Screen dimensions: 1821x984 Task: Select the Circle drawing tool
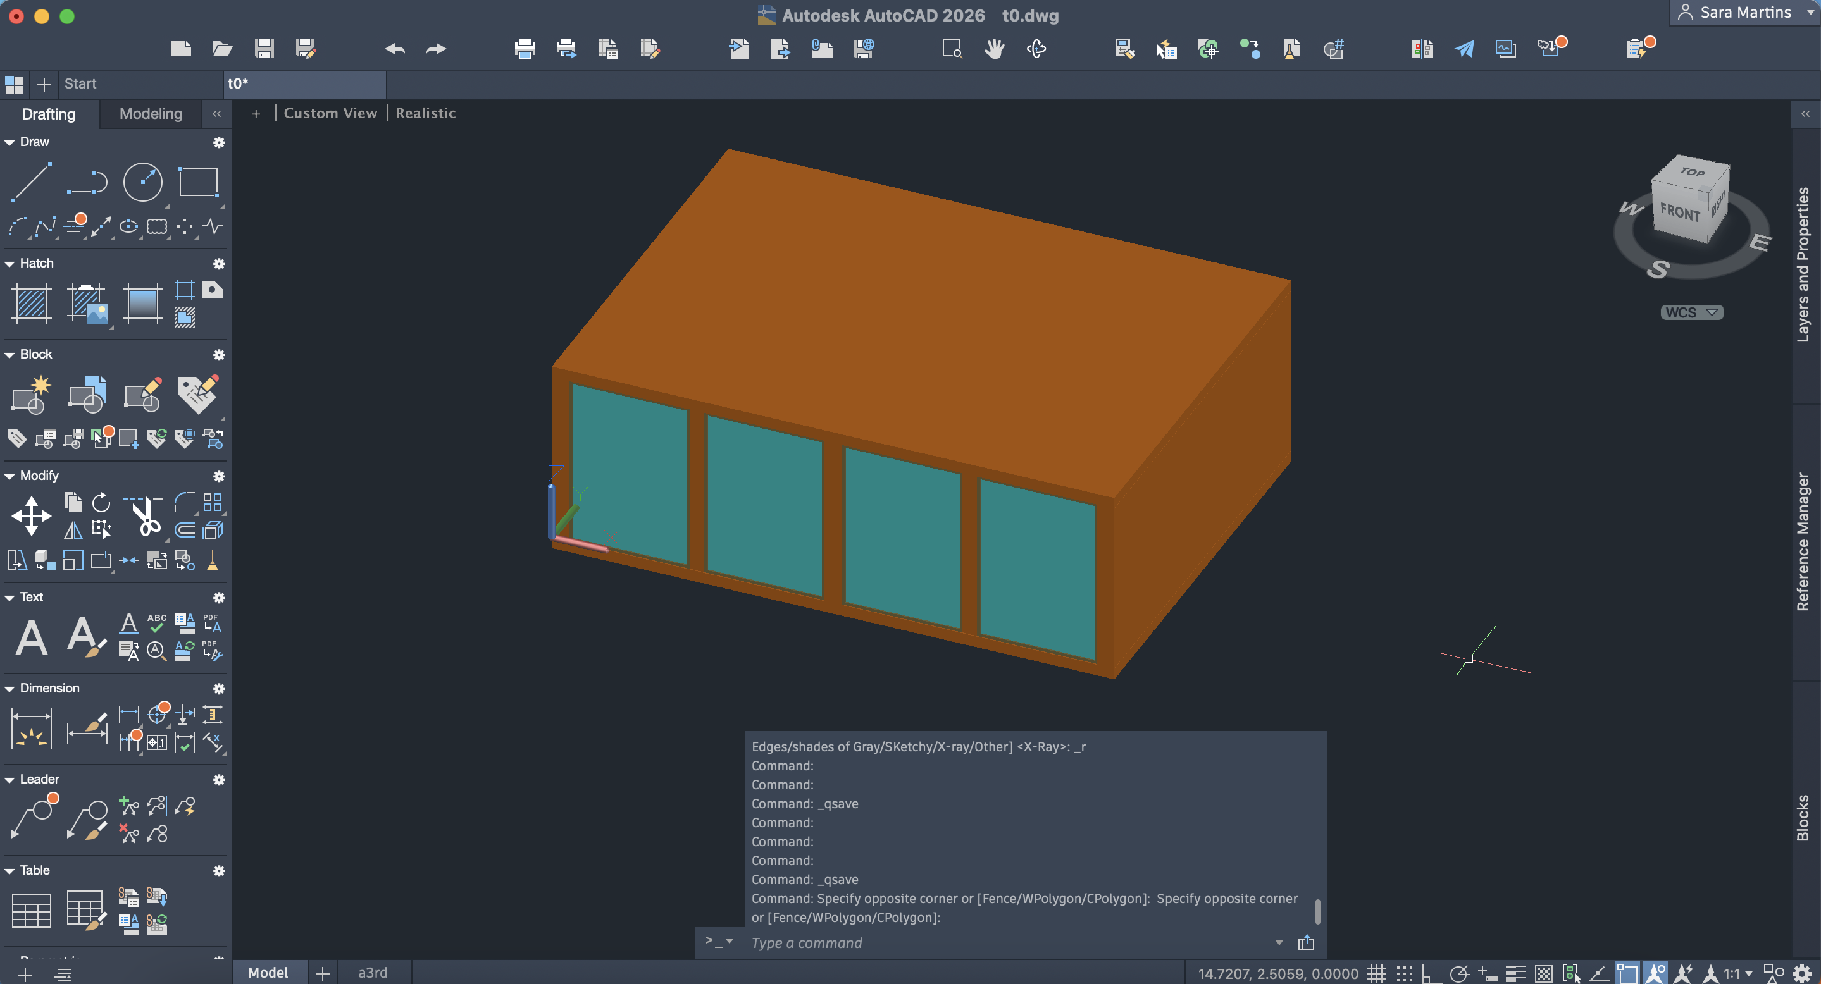[142, 182]
